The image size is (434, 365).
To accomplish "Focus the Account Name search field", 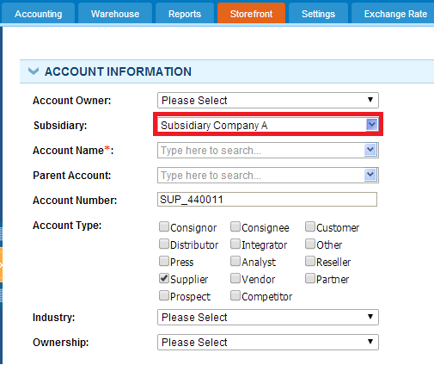I will (x=260, y=150).
